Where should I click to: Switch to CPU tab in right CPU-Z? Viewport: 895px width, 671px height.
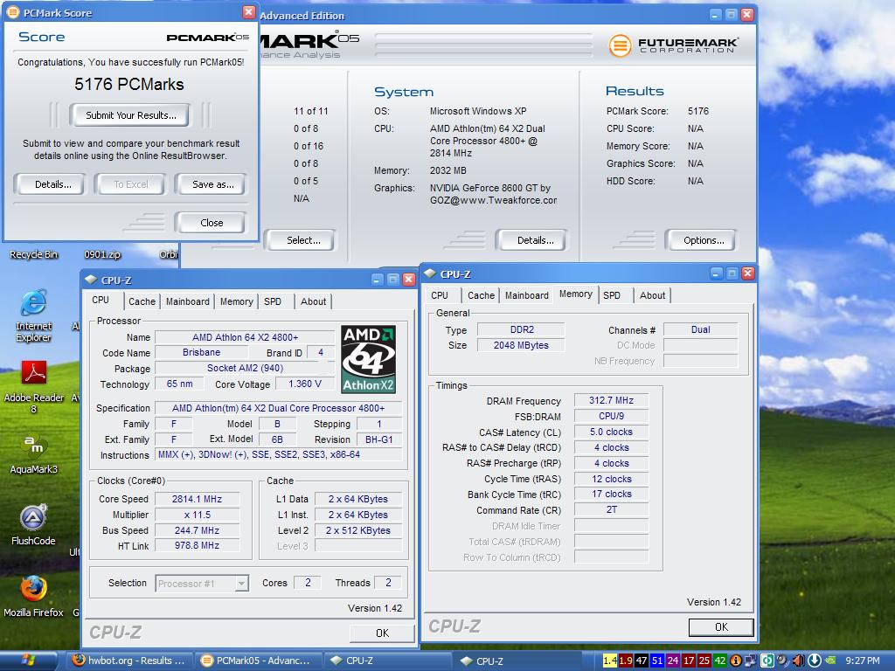[x=440, y=295]
